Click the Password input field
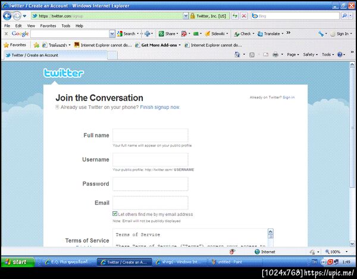 click(x=151, y=184)
